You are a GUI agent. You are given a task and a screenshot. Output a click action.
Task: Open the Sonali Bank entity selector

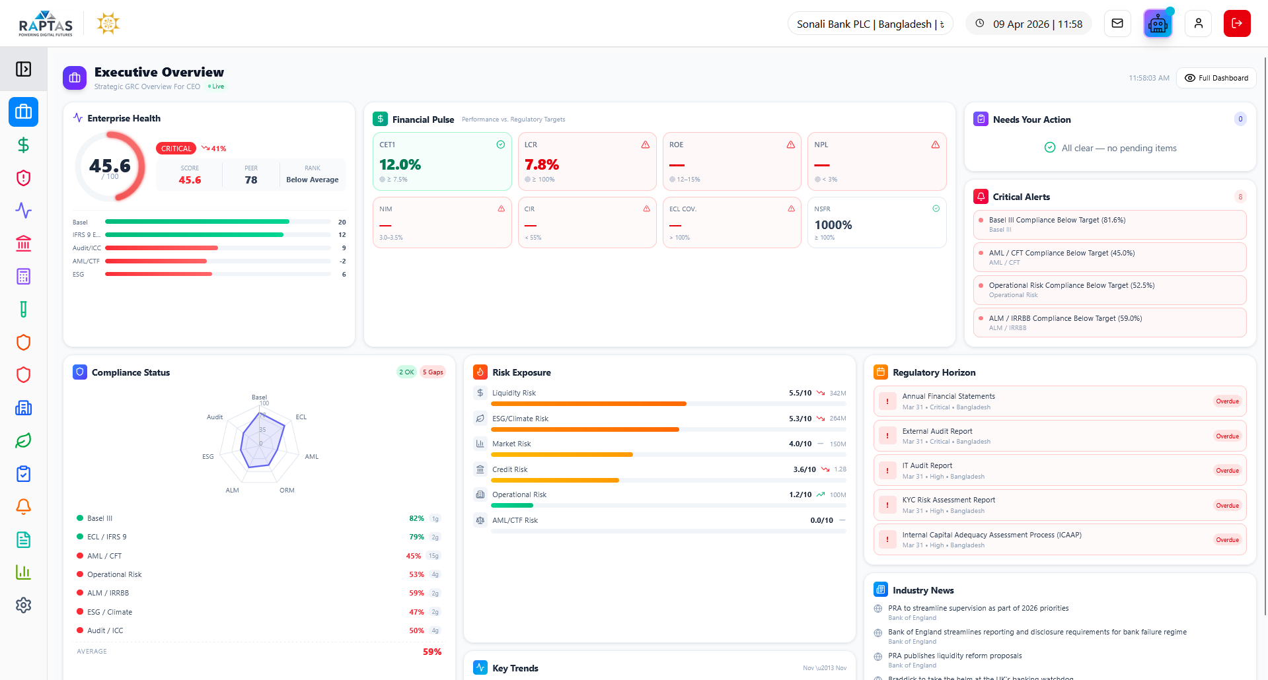(870, 23)
